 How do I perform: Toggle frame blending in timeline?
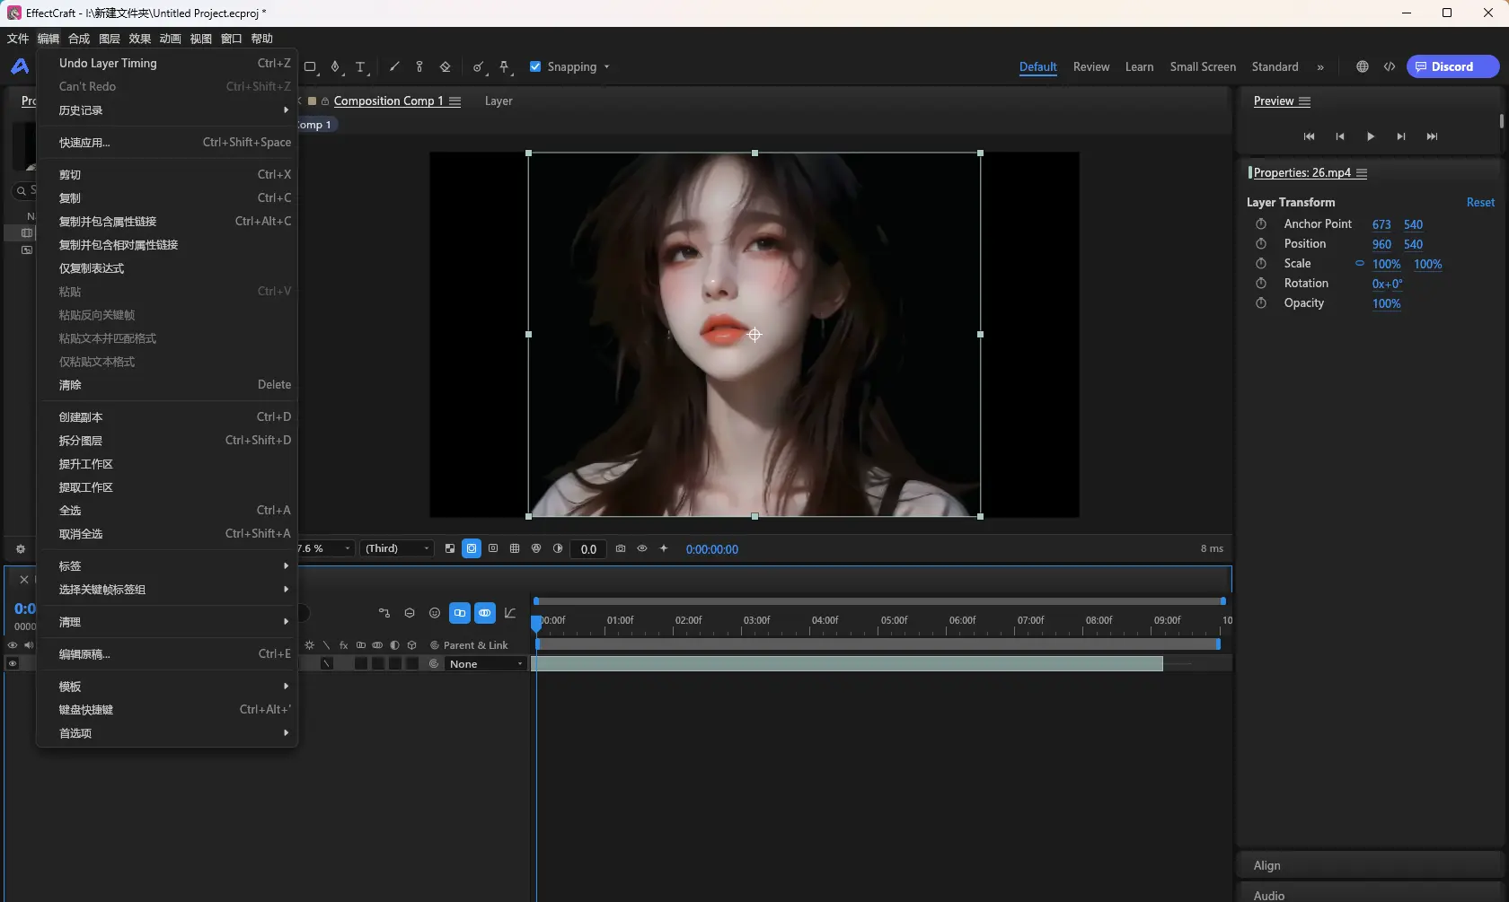pos(460,613)
